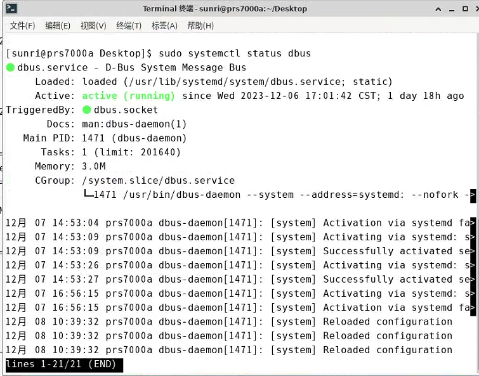Open the 标签(A) menu
479x376 pixels.
click(x=164, y=25)
